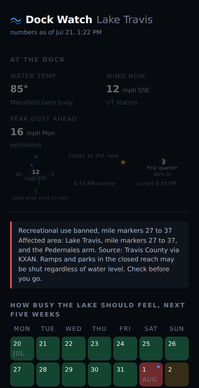Click the Wind Now 12 mph reading

[128, 89]
